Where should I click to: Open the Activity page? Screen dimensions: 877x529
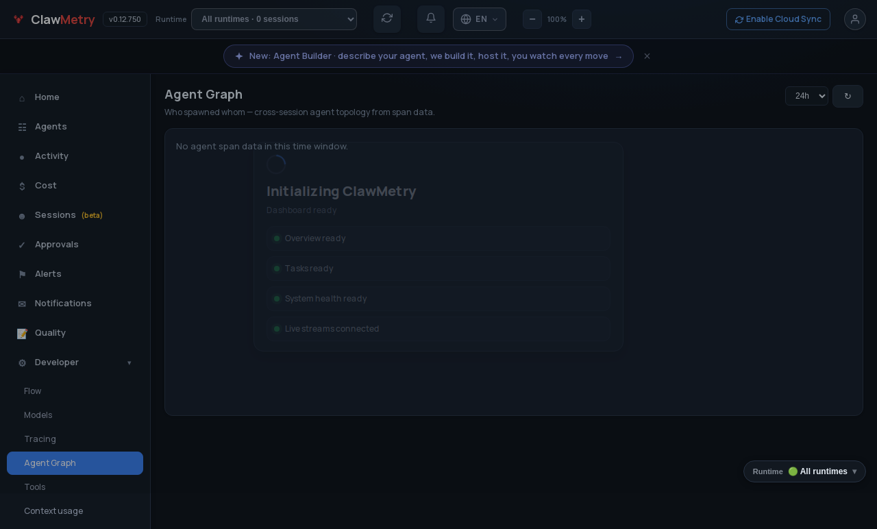[x=75, y=156]
